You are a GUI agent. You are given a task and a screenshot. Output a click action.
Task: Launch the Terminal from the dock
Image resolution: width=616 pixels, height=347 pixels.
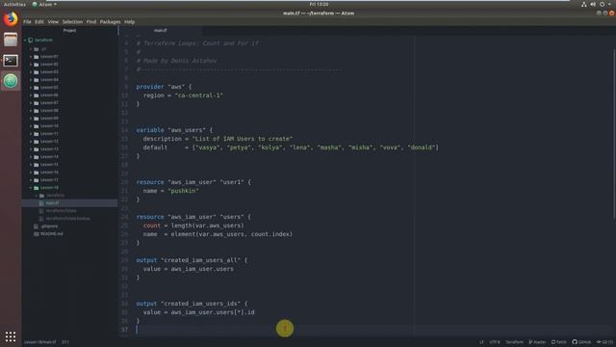coord(11,61)
